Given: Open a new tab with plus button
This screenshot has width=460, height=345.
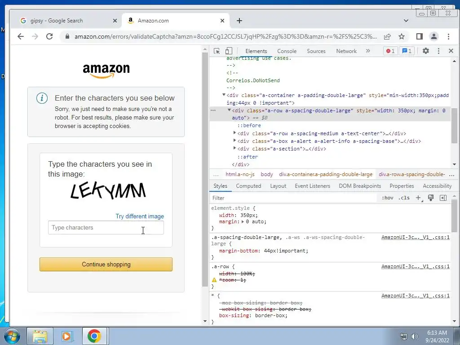Looking at the screenshot, I should (239, 21).
